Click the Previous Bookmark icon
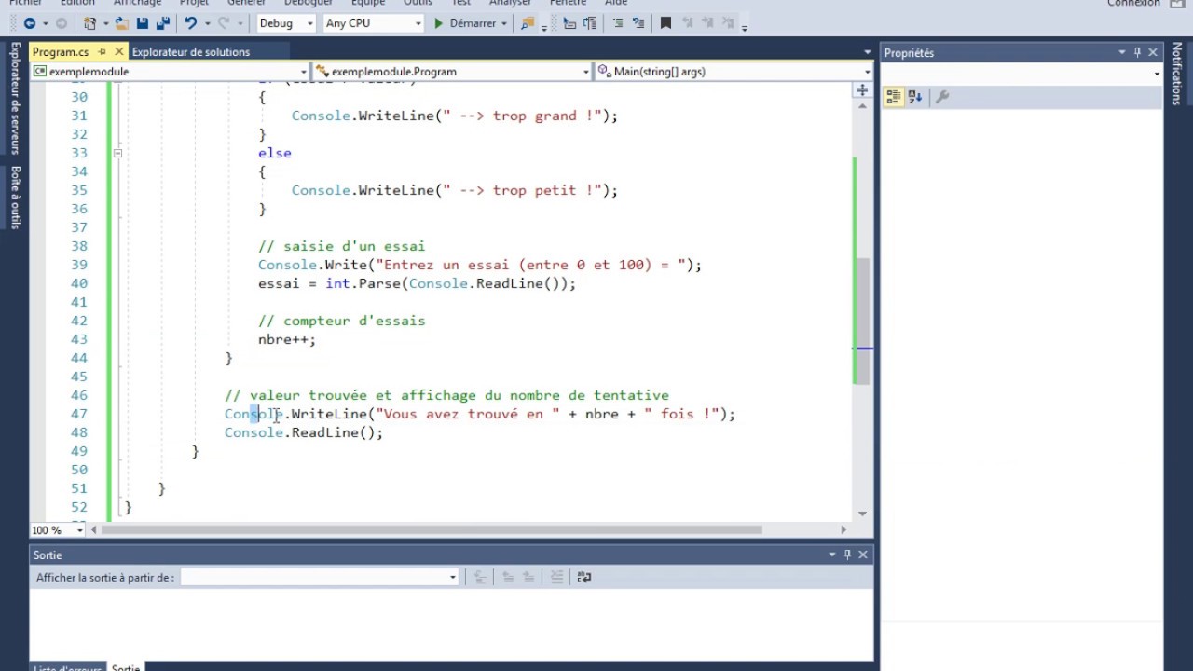 [x=688, y=23]
